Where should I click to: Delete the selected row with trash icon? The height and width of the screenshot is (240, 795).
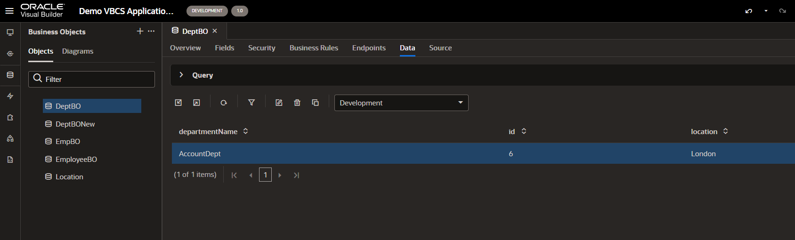[x=297, y=103]
